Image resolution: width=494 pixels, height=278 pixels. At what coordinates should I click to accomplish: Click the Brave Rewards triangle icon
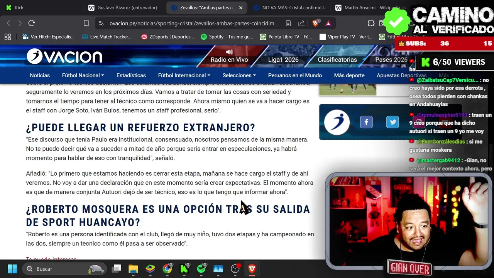coord(328,23)
